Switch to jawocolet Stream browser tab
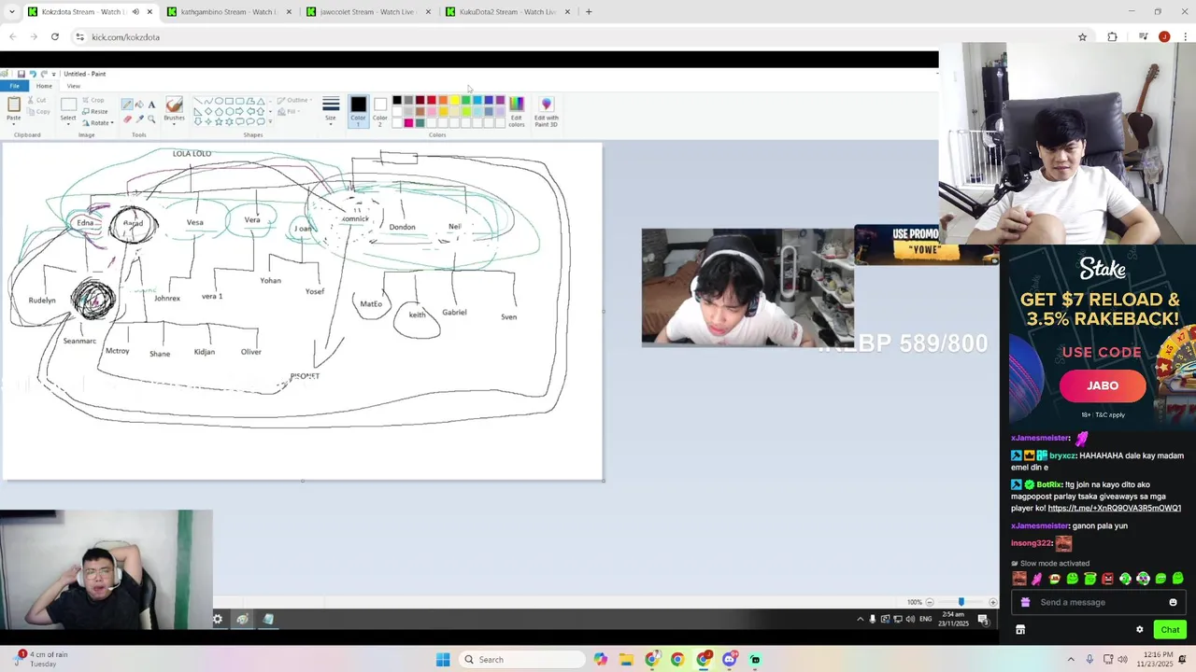 (368, 12)
